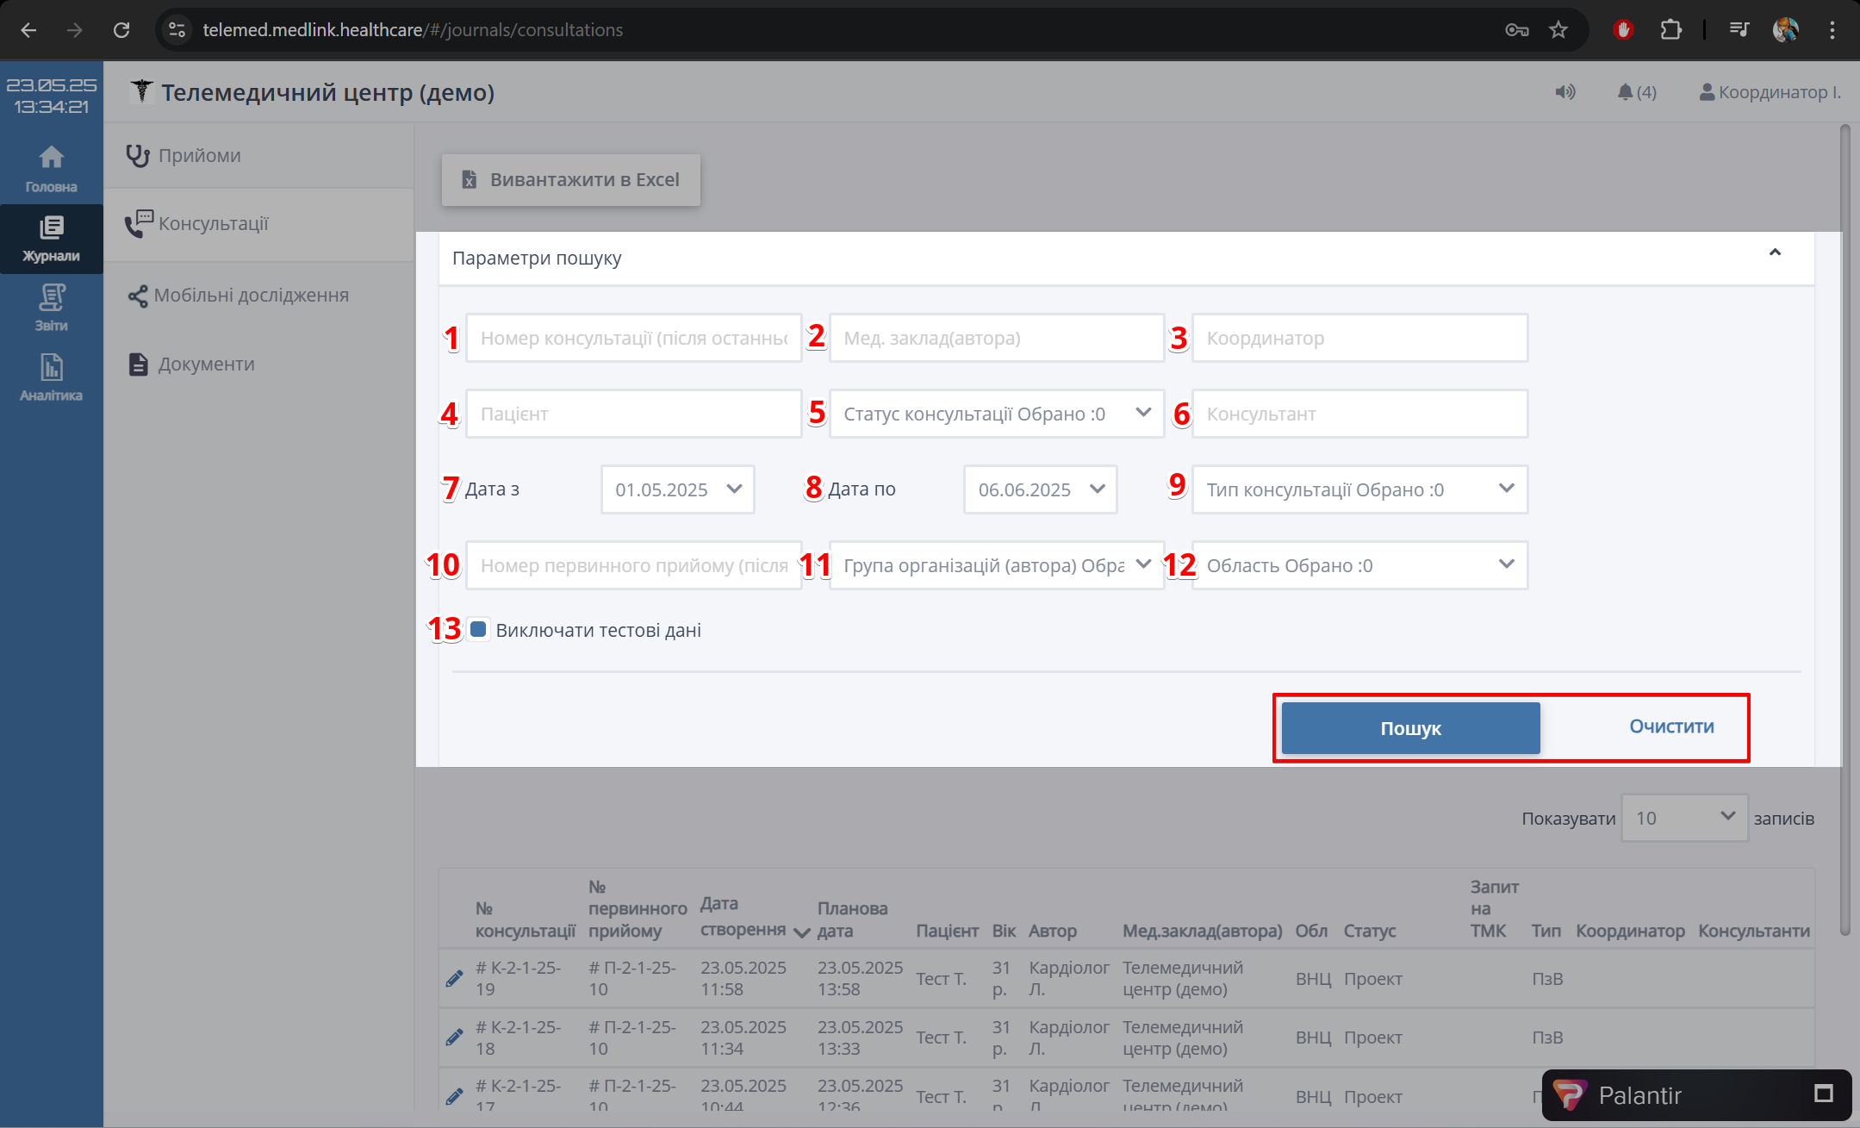Viewport: 1860px width, 1128px height.
Task: Click the Очистити link
Action: (x=1670, y=726)
